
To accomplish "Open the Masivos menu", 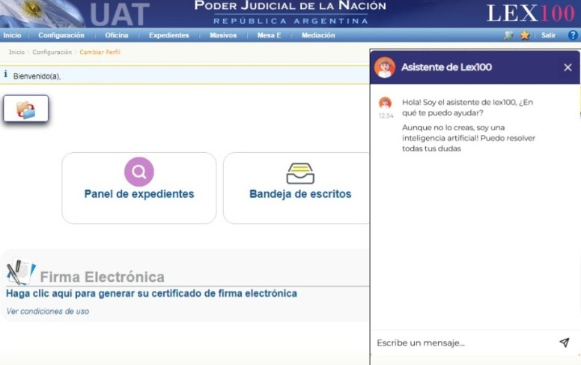I will click(223, 35).
